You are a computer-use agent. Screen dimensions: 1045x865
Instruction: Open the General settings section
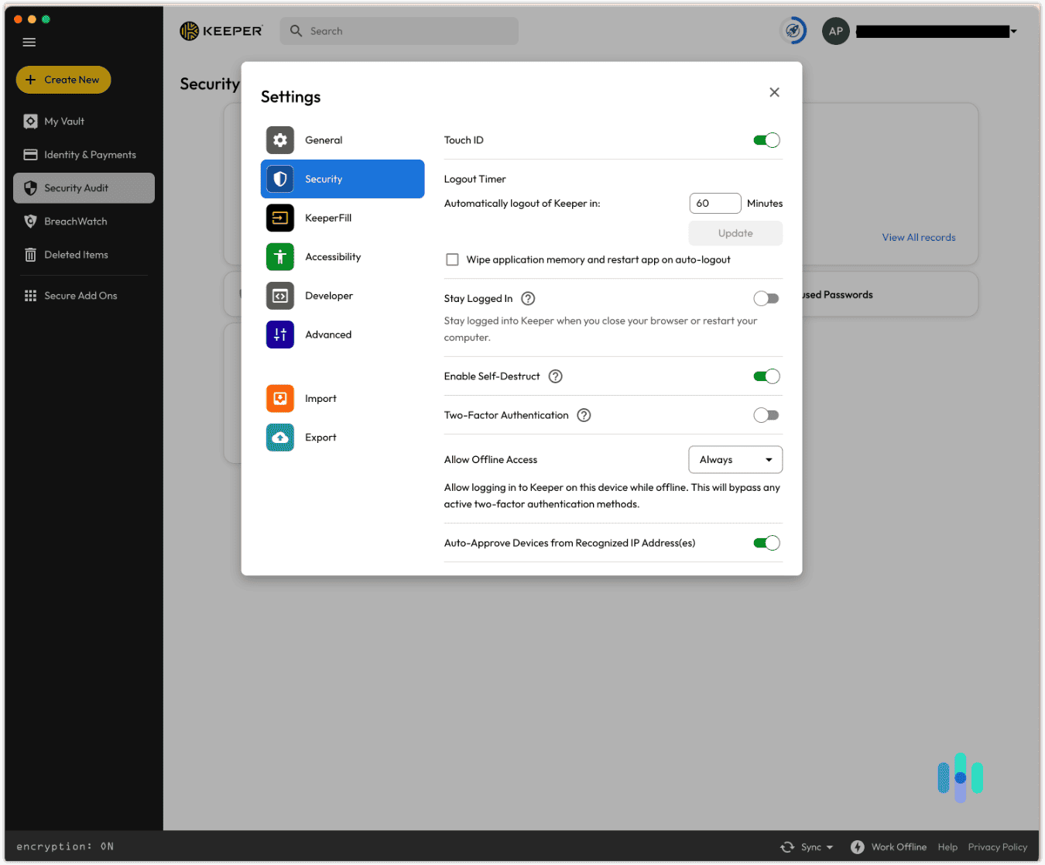(x=324, y=140)
